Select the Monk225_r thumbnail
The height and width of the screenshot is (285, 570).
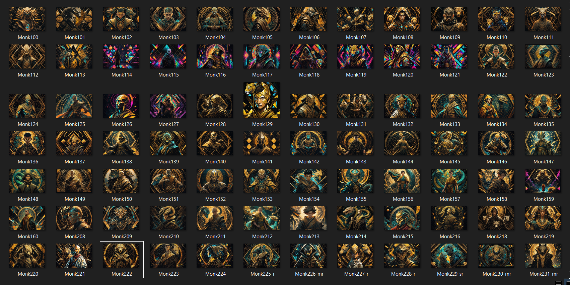point(262,256)
